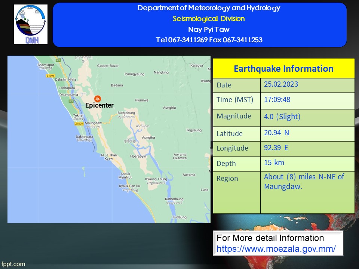Image resolution: width=359 pixels, height=269 pixels.
Task: Click the Z1099 road shield near Teknaf
Action: click(79, 124)
